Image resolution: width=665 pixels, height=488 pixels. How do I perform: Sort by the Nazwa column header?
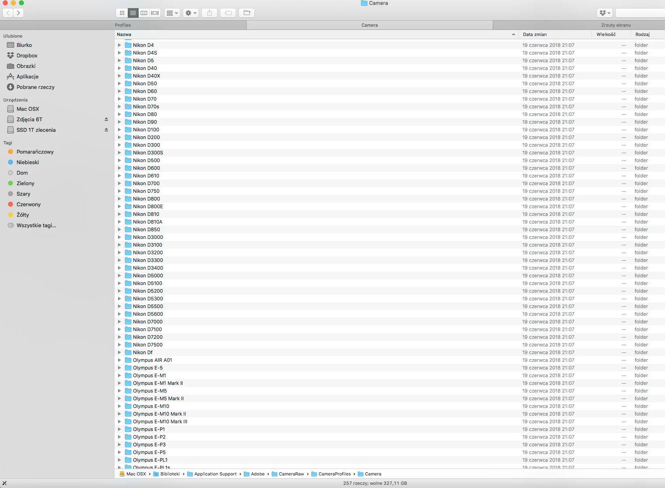(316, 34)
